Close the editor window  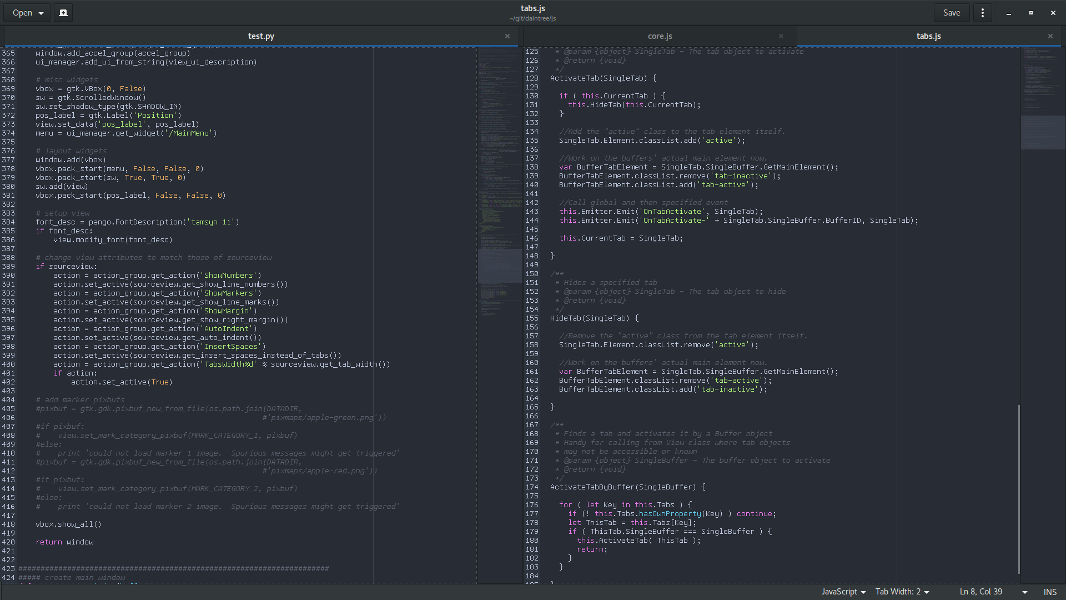click(x=1053, y=13)
